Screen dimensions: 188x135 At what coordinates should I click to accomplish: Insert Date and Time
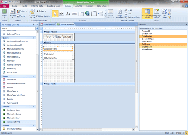coord(132,17)
